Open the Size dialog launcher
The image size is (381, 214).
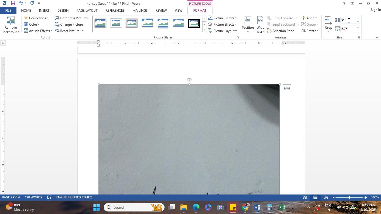(359, 37)
